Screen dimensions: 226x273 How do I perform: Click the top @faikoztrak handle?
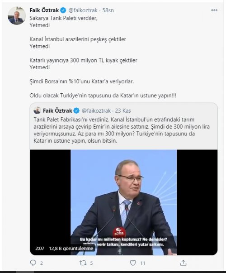tap(83, 10)
